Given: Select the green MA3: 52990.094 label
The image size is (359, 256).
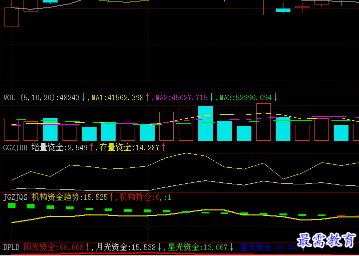Looking at the screenshot, I should [245, 97].
